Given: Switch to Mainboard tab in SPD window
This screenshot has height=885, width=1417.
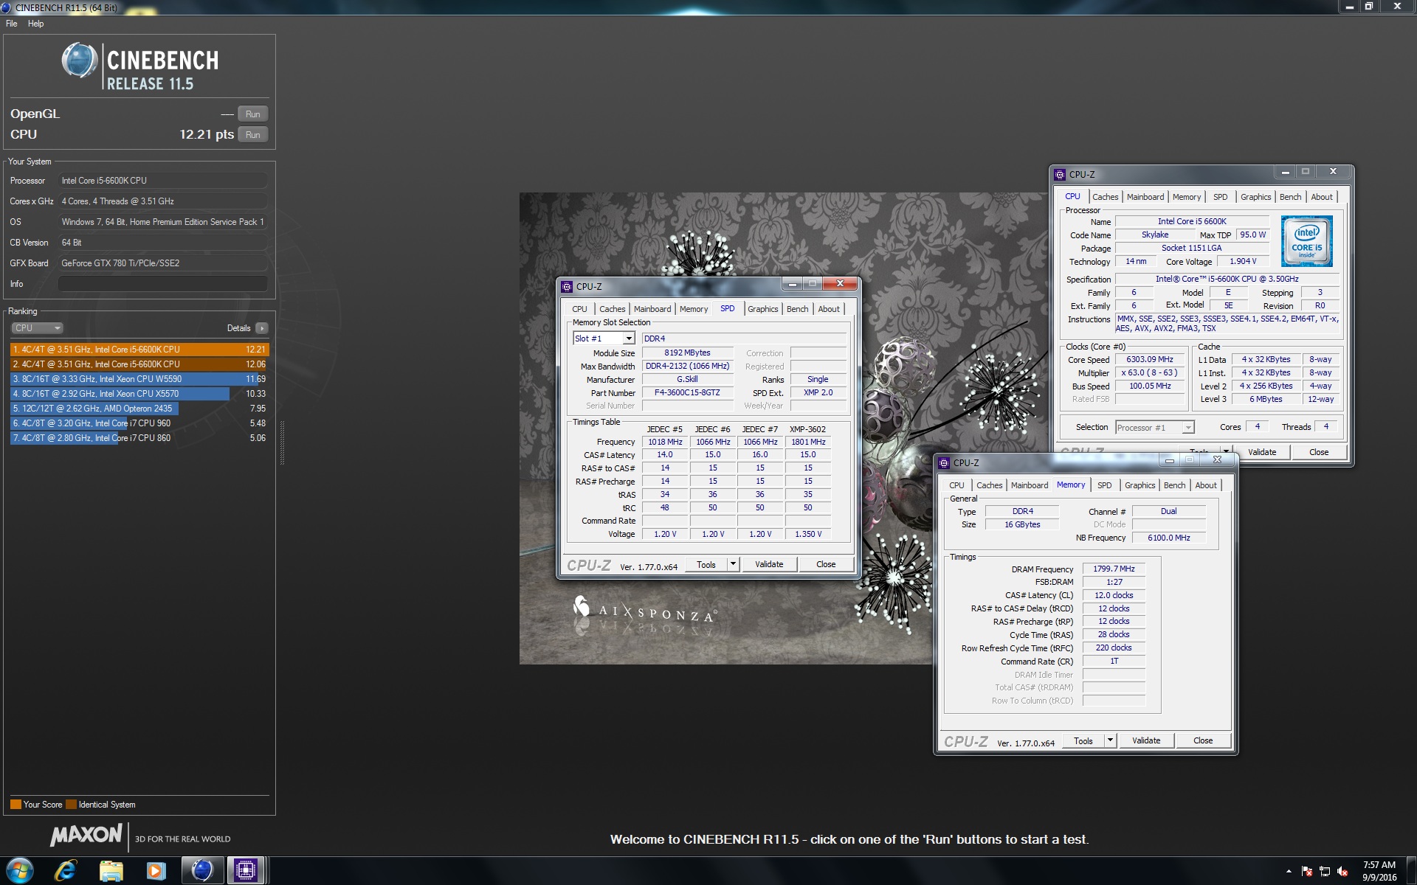Looking at the screenshot, I should [652, 309].
